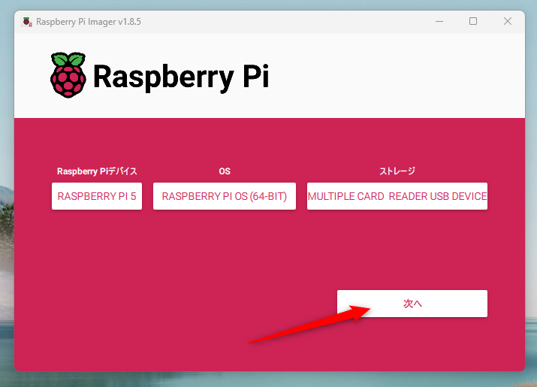Click the 次へ (Next) button
537x387 pixels.
412,304
